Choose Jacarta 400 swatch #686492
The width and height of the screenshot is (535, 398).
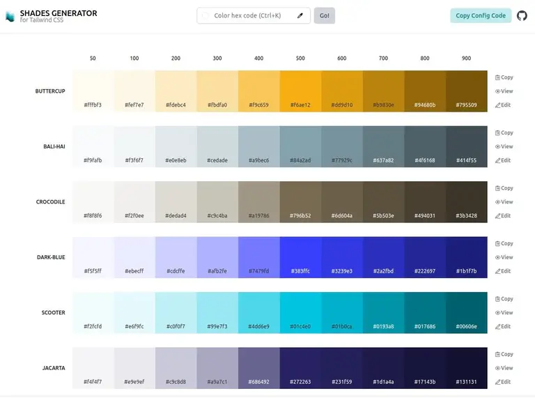pos(258,368)
